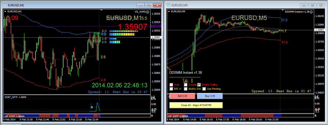This screenshot has width=328, height=125.
Task: Open the EURUSD,M5 chart dropdown arrow
Action: 169,12
